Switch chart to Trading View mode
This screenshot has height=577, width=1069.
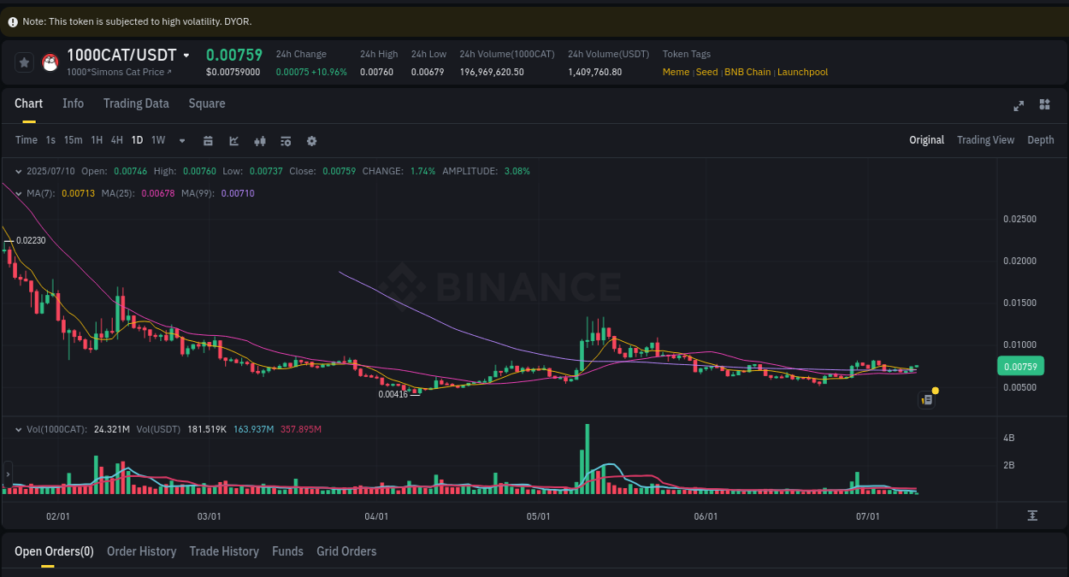[x=985, y=139]
